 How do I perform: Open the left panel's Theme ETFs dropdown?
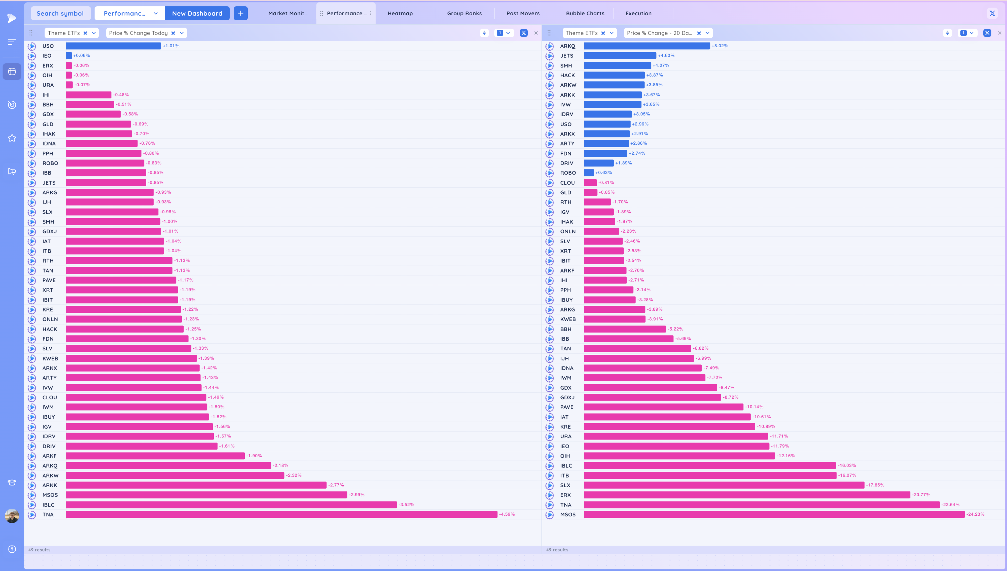(94, 33)
